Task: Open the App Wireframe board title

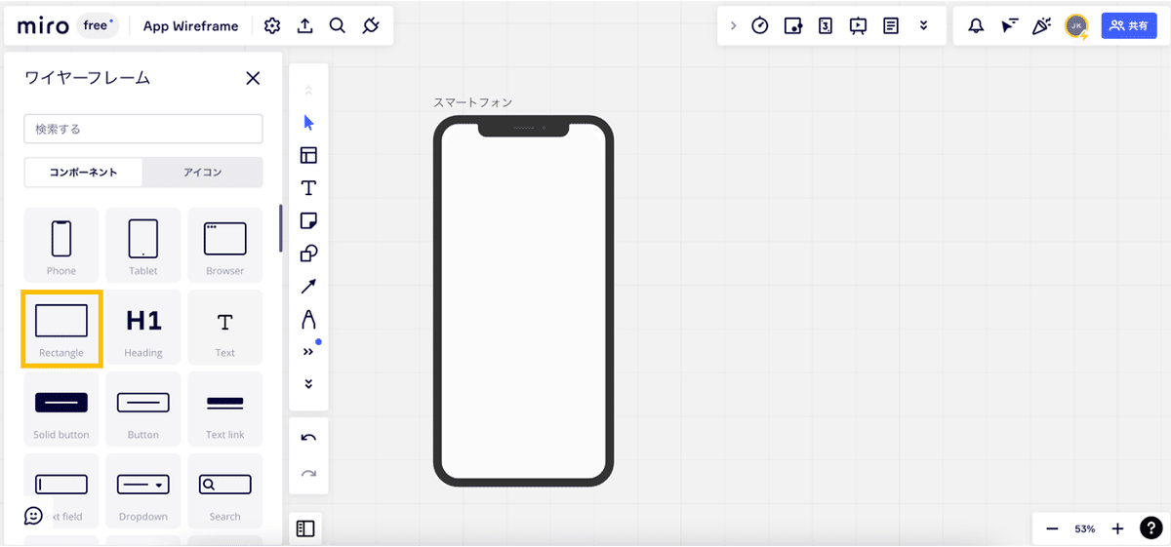Action: (x=191, y=26)
